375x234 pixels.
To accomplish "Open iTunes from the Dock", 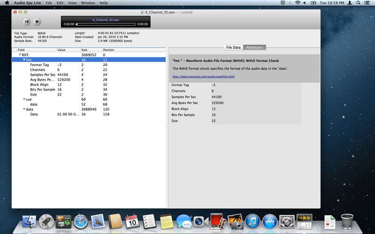I will pos(252,221).
